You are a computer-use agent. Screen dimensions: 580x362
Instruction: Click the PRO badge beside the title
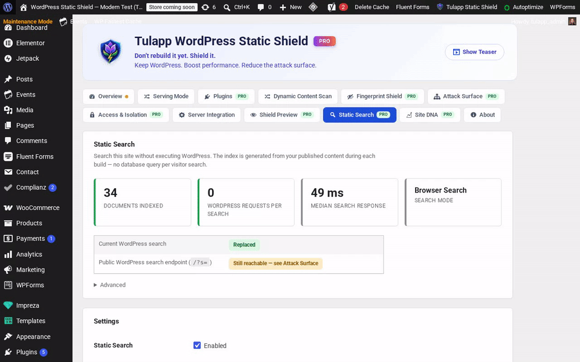[324, 42]
